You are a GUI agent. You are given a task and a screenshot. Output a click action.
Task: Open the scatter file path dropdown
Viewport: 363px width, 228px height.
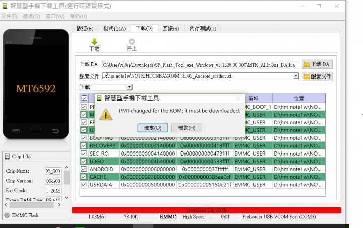296,76
